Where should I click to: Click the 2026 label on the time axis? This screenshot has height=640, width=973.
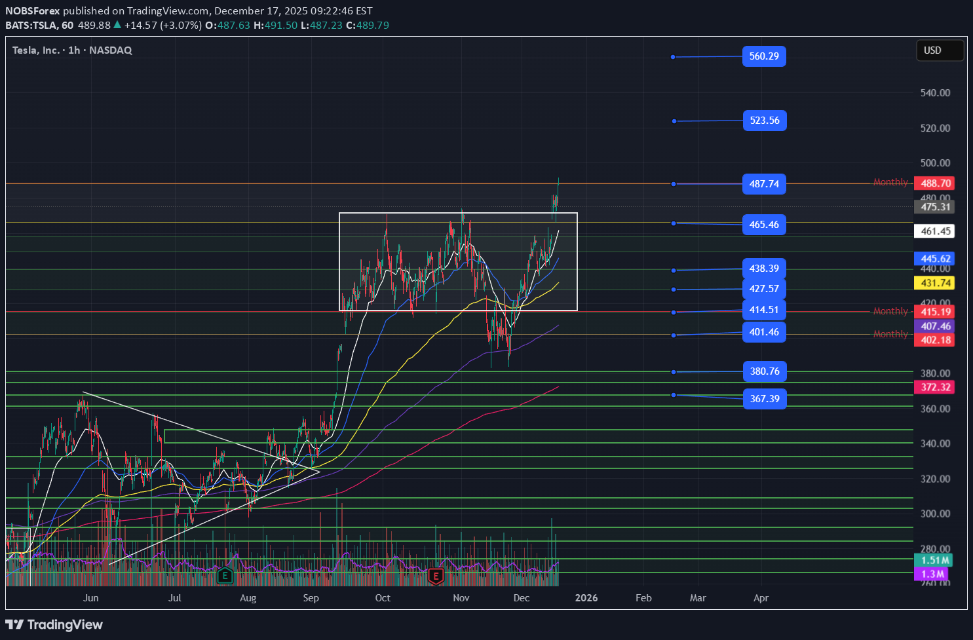tap(586, 598)
